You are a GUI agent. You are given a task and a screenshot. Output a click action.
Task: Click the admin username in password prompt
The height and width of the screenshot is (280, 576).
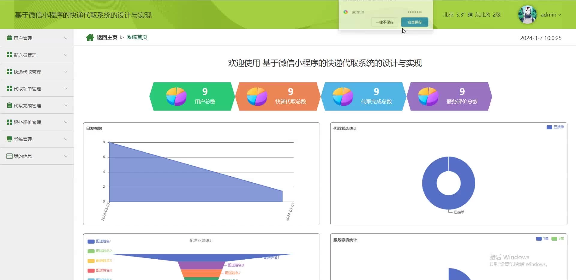[x=358, y=12]
